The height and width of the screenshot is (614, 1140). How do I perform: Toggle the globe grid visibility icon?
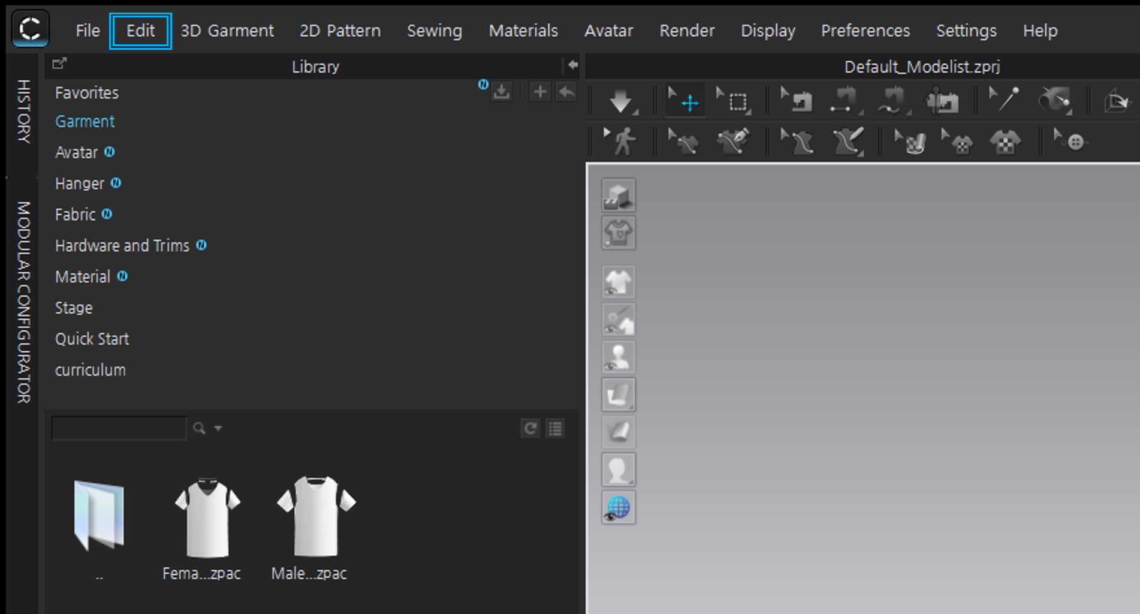point(619,508)
